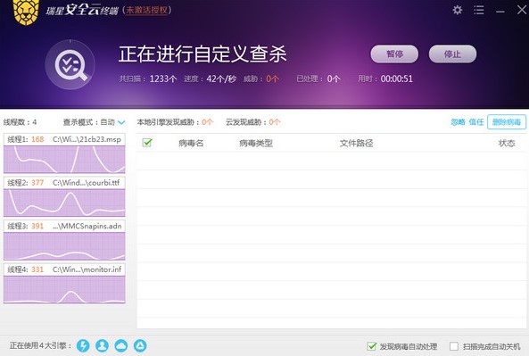The width and height of the screenshot is (529, 356).
Task: Click the 状态 column header
Action: pyautogui.click(x=507, y=143)
